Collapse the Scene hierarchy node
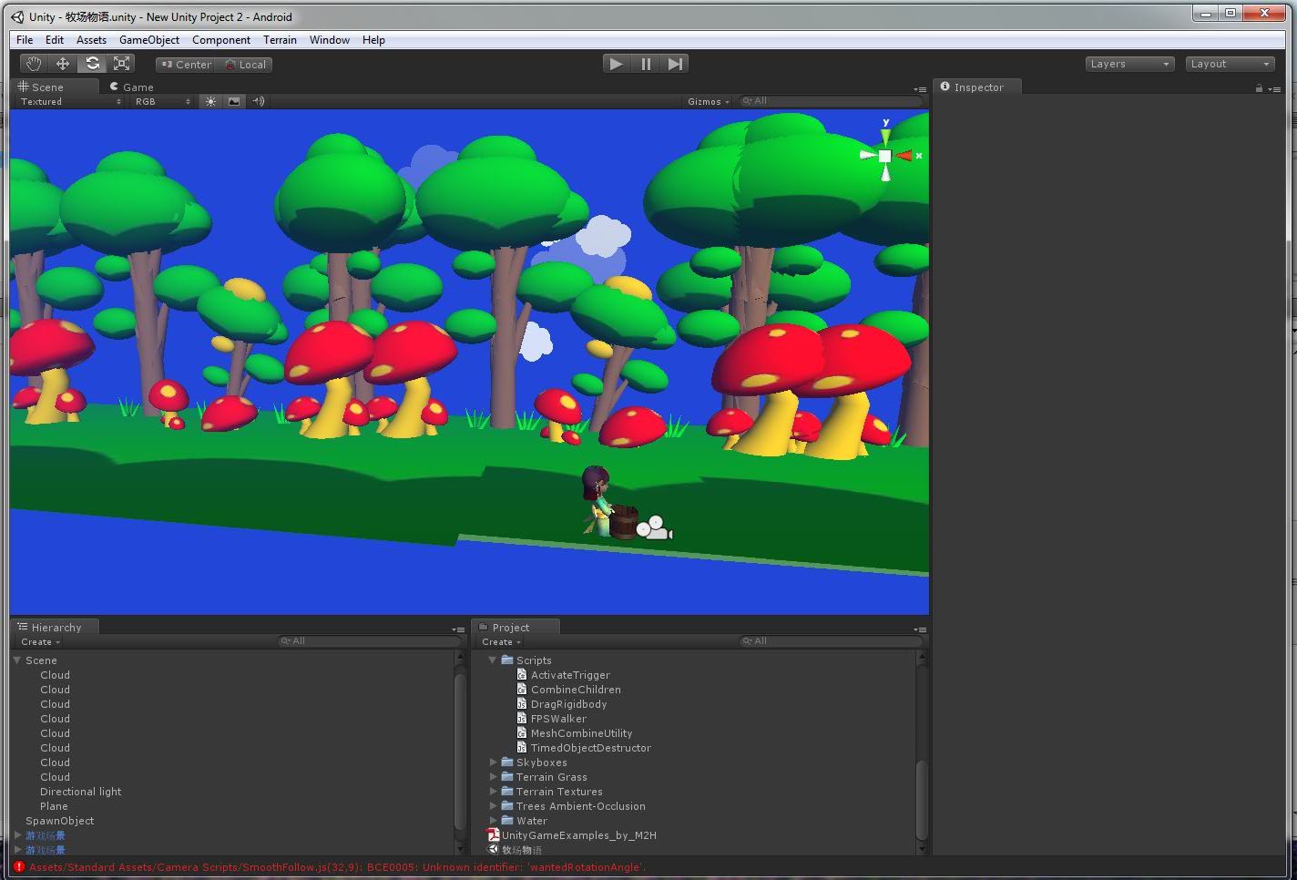Viewport: 1297px width, 880px height. (17, 660)
